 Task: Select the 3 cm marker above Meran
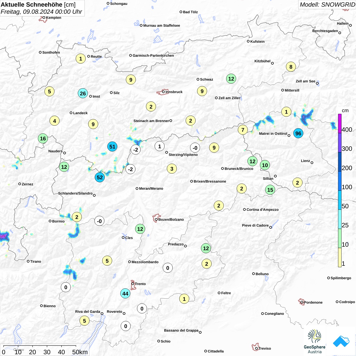click(172, 169)
